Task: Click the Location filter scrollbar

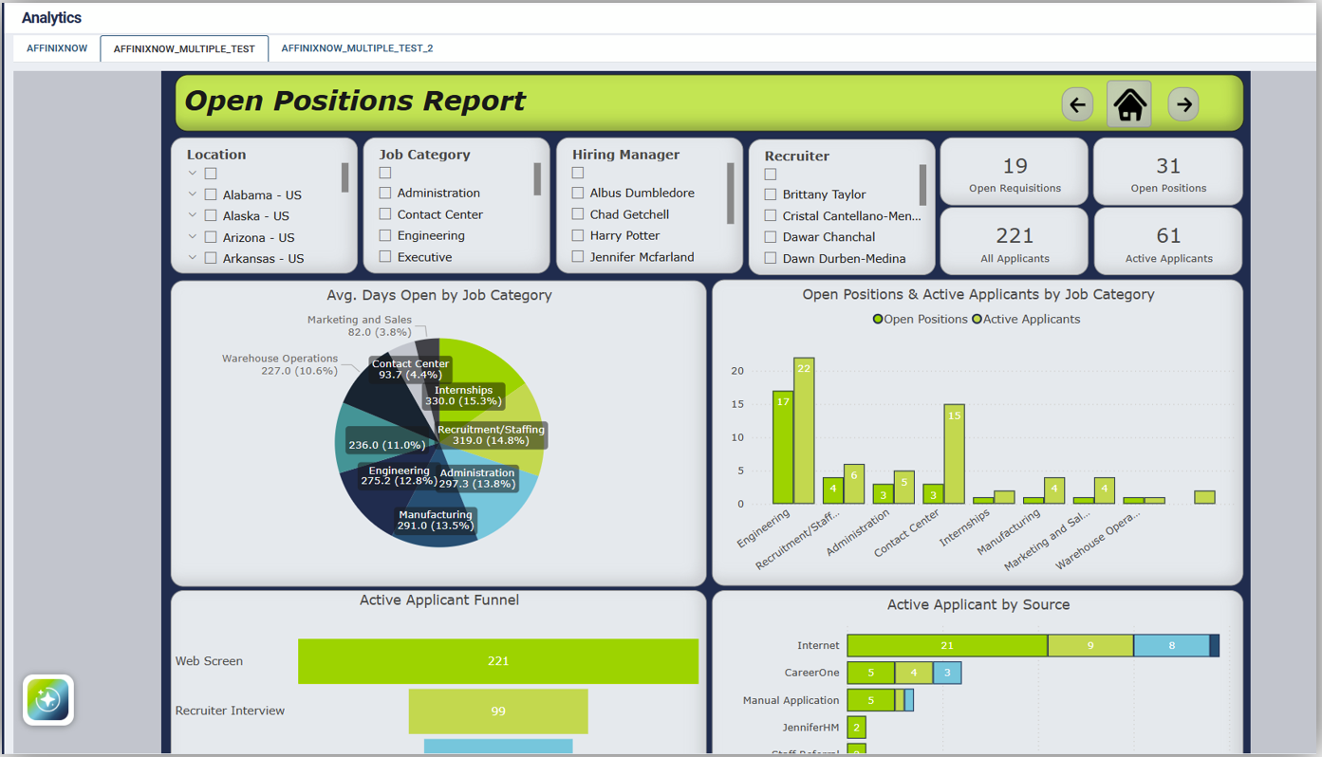Action: pyautogui.click(x=344, y=177)
